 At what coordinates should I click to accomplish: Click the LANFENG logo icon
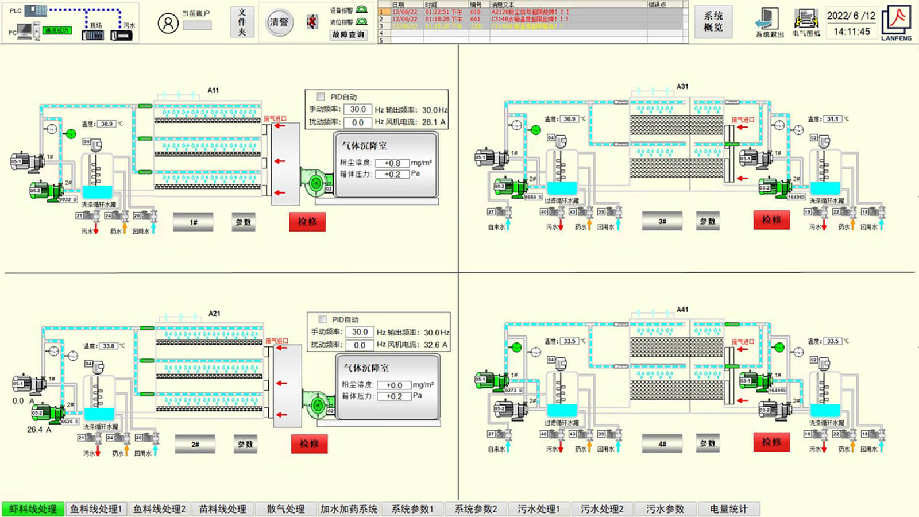[896, 22]
